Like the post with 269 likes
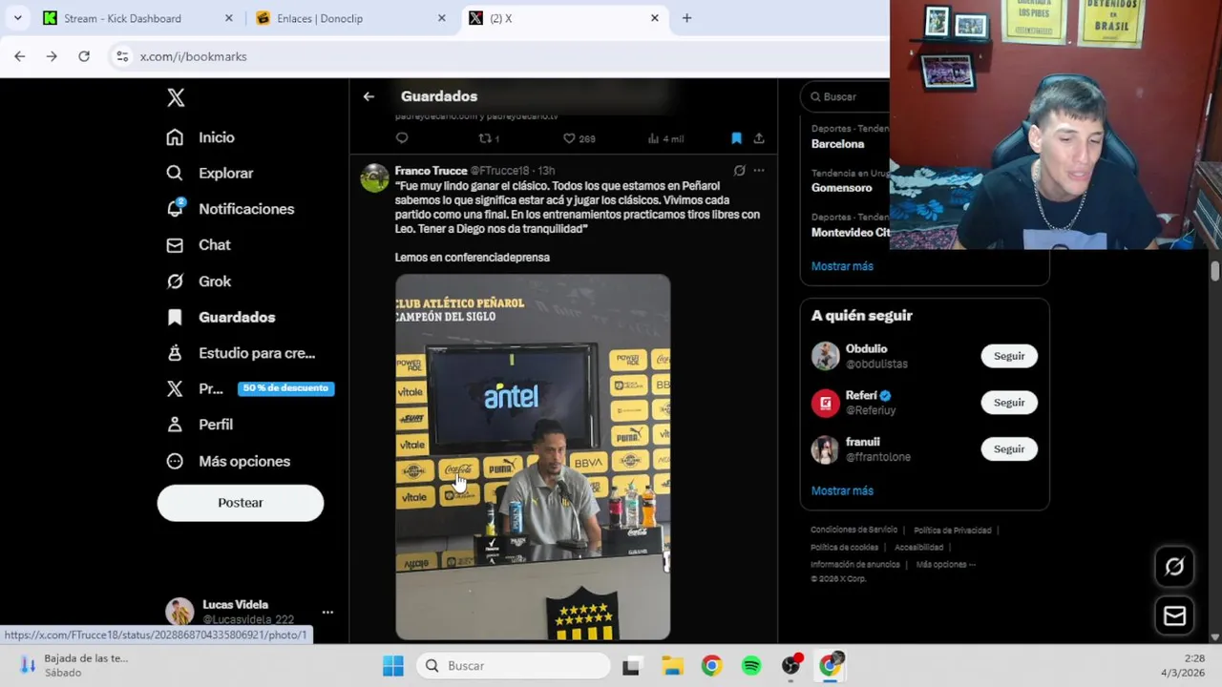 coord(579,138)
